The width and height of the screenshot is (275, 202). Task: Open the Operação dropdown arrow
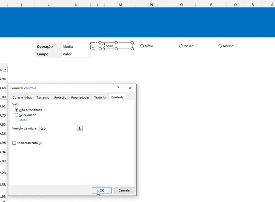(93, 47)
